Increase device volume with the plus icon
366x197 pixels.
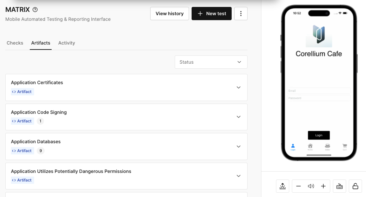click(x=323, y=186)
